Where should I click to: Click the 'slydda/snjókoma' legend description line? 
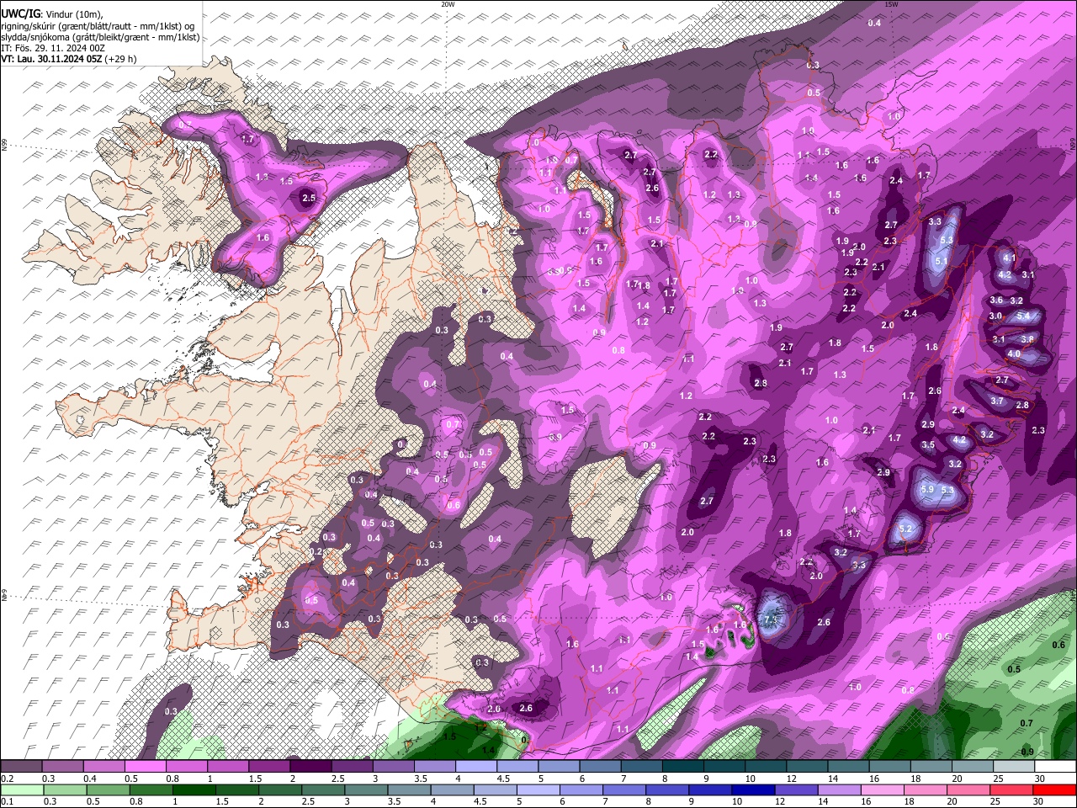pyautogui.click(x=100, y=37)
